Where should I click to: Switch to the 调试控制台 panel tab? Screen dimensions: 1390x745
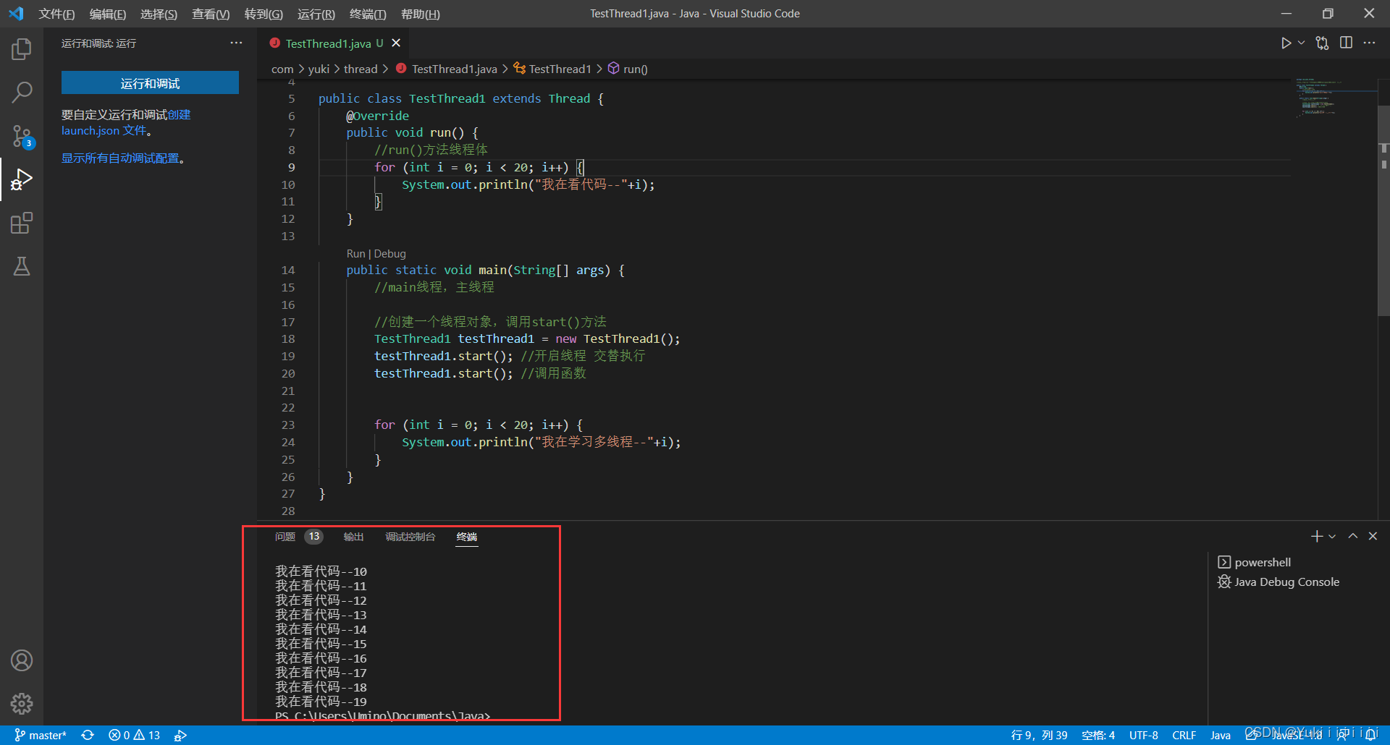coord(410,536)
